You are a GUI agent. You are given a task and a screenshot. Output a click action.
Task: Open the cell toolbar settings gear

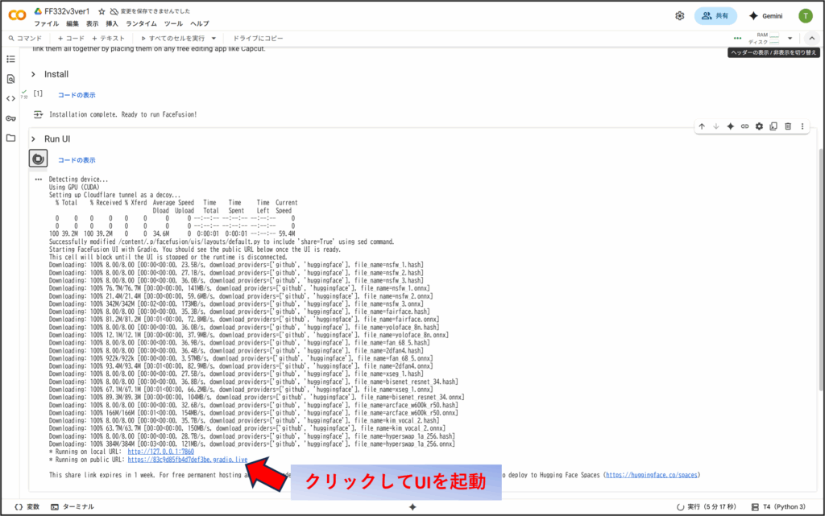[x=759, y=126]
